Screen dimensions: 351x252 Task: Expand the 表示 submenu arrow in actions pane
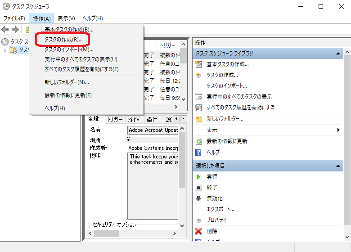coord(338,130)
